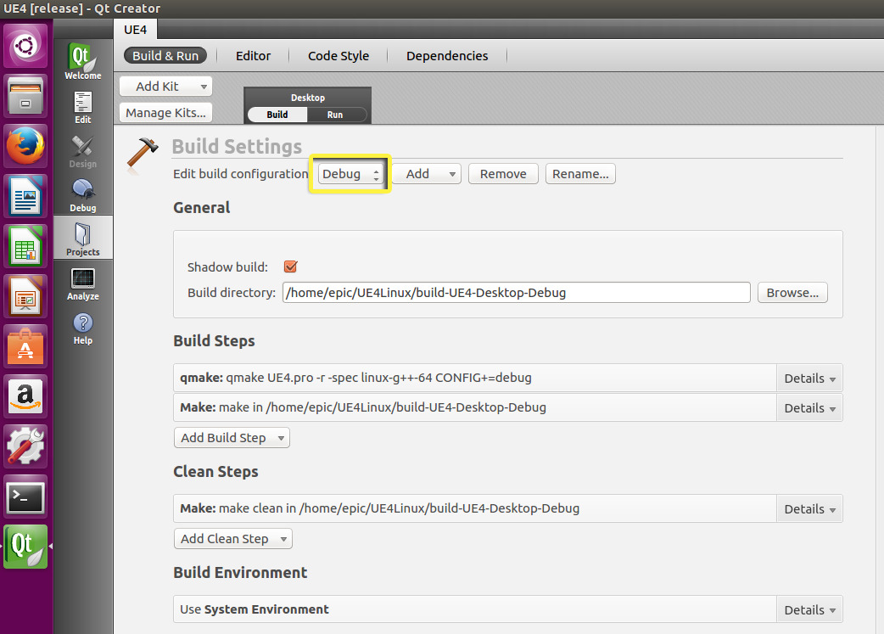
Task: Click the Manage Kits button
Action: coord(165,113)
